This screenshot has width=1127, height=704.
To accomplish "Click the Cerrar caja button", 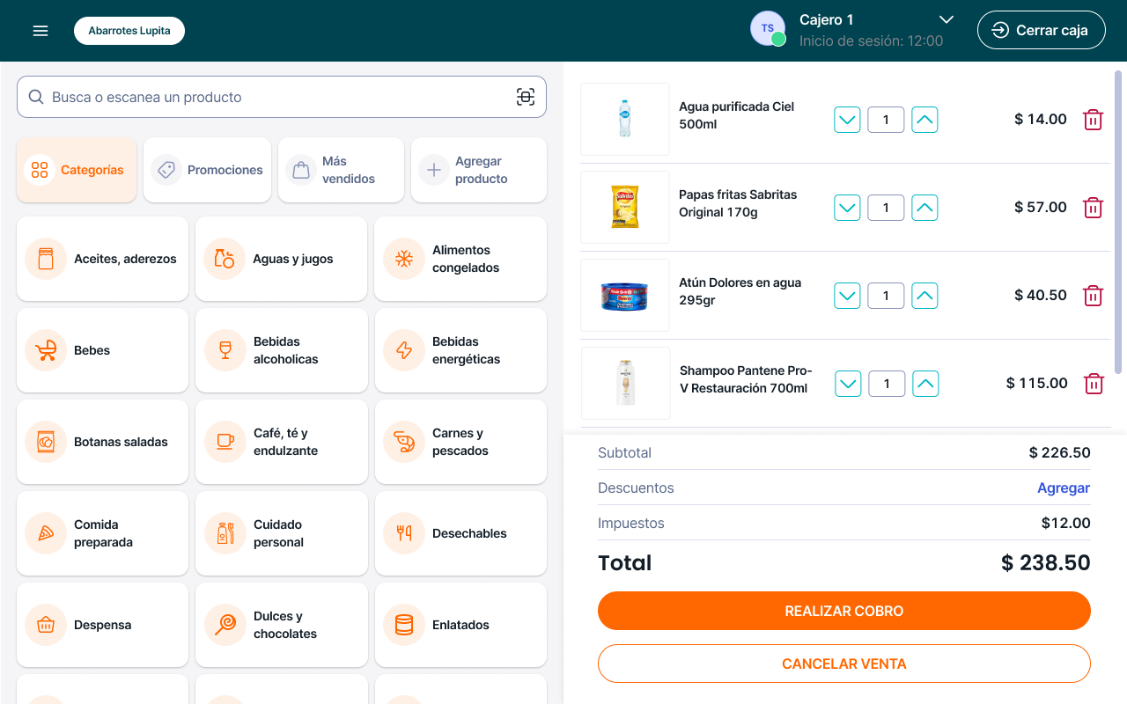I will click(1041, 30).
